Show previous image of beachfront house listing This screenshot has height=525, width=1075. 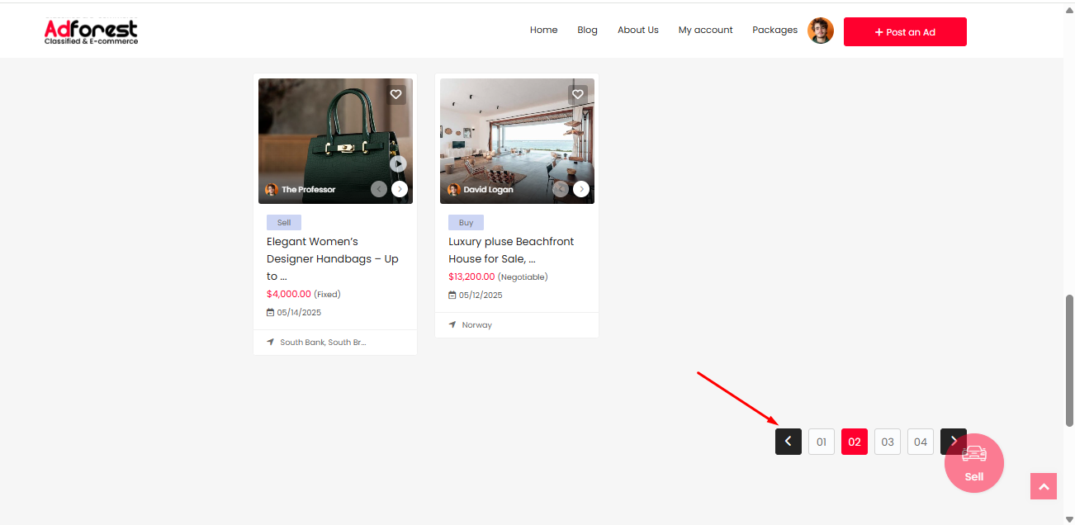(561, 189)
